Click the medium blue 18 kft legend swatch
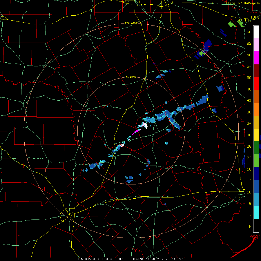261x261 pixels. [256, 187]
